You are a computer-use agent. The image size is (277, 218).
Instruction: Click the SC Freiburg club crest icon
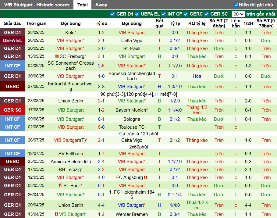tap(57, 56)
